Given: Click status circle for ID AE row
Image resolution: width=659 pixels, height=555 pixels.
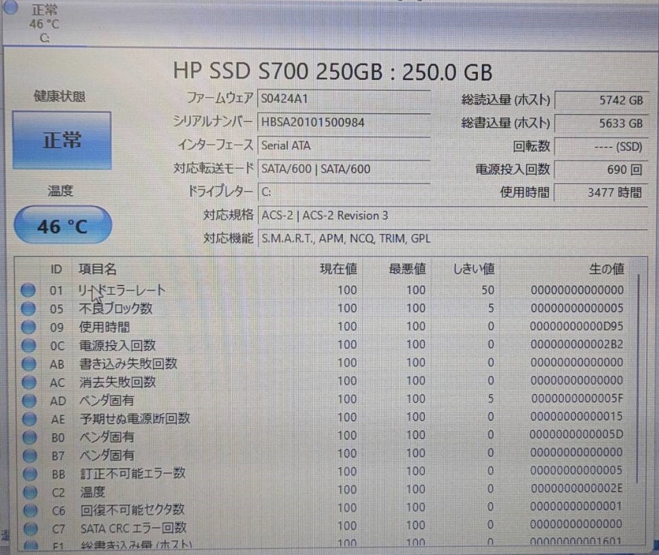Looking at the screenshot, I should [29, 419].
